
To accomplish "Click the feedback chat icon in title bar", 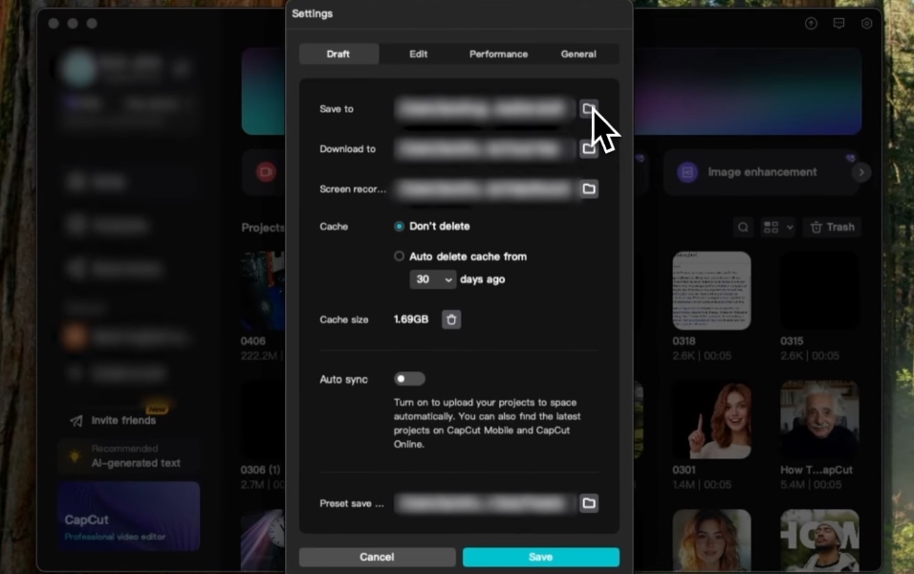I will (x=838, y=23).
